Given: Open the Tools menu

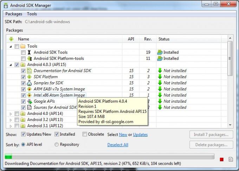Looking at the screenshot, I should click(32, 14).
